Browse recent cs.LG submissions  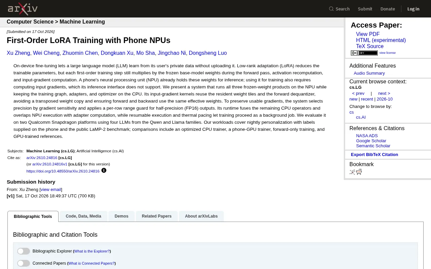click(x=367, y=99)
